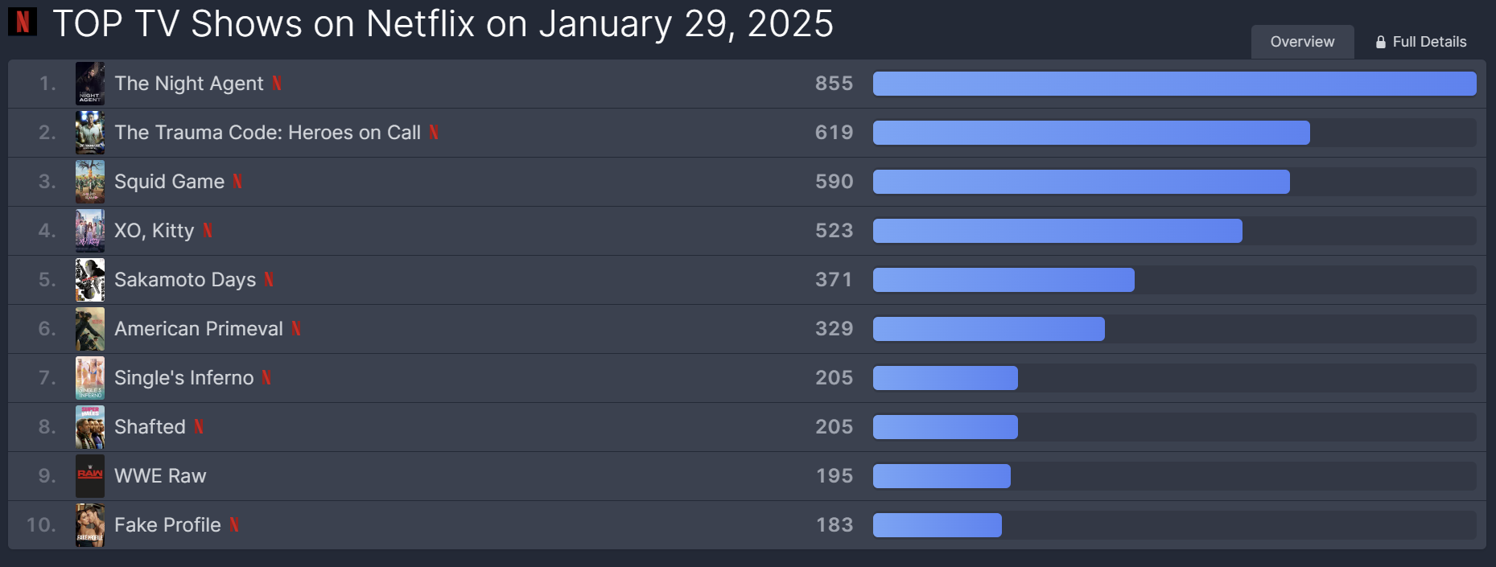Click the Netflix N icon beside American Primeval
The width and height of the screenshot is (1496, 567).
click(x=296, y=328)
